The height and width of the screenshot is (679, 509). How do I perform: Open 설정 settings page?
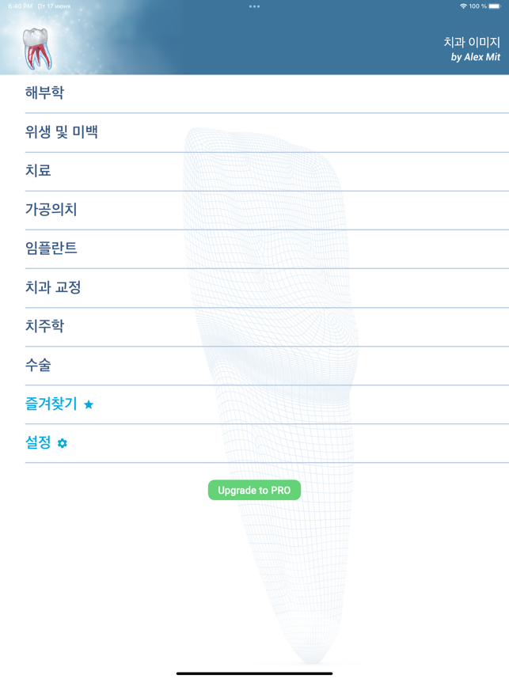(x=38, y=442)
